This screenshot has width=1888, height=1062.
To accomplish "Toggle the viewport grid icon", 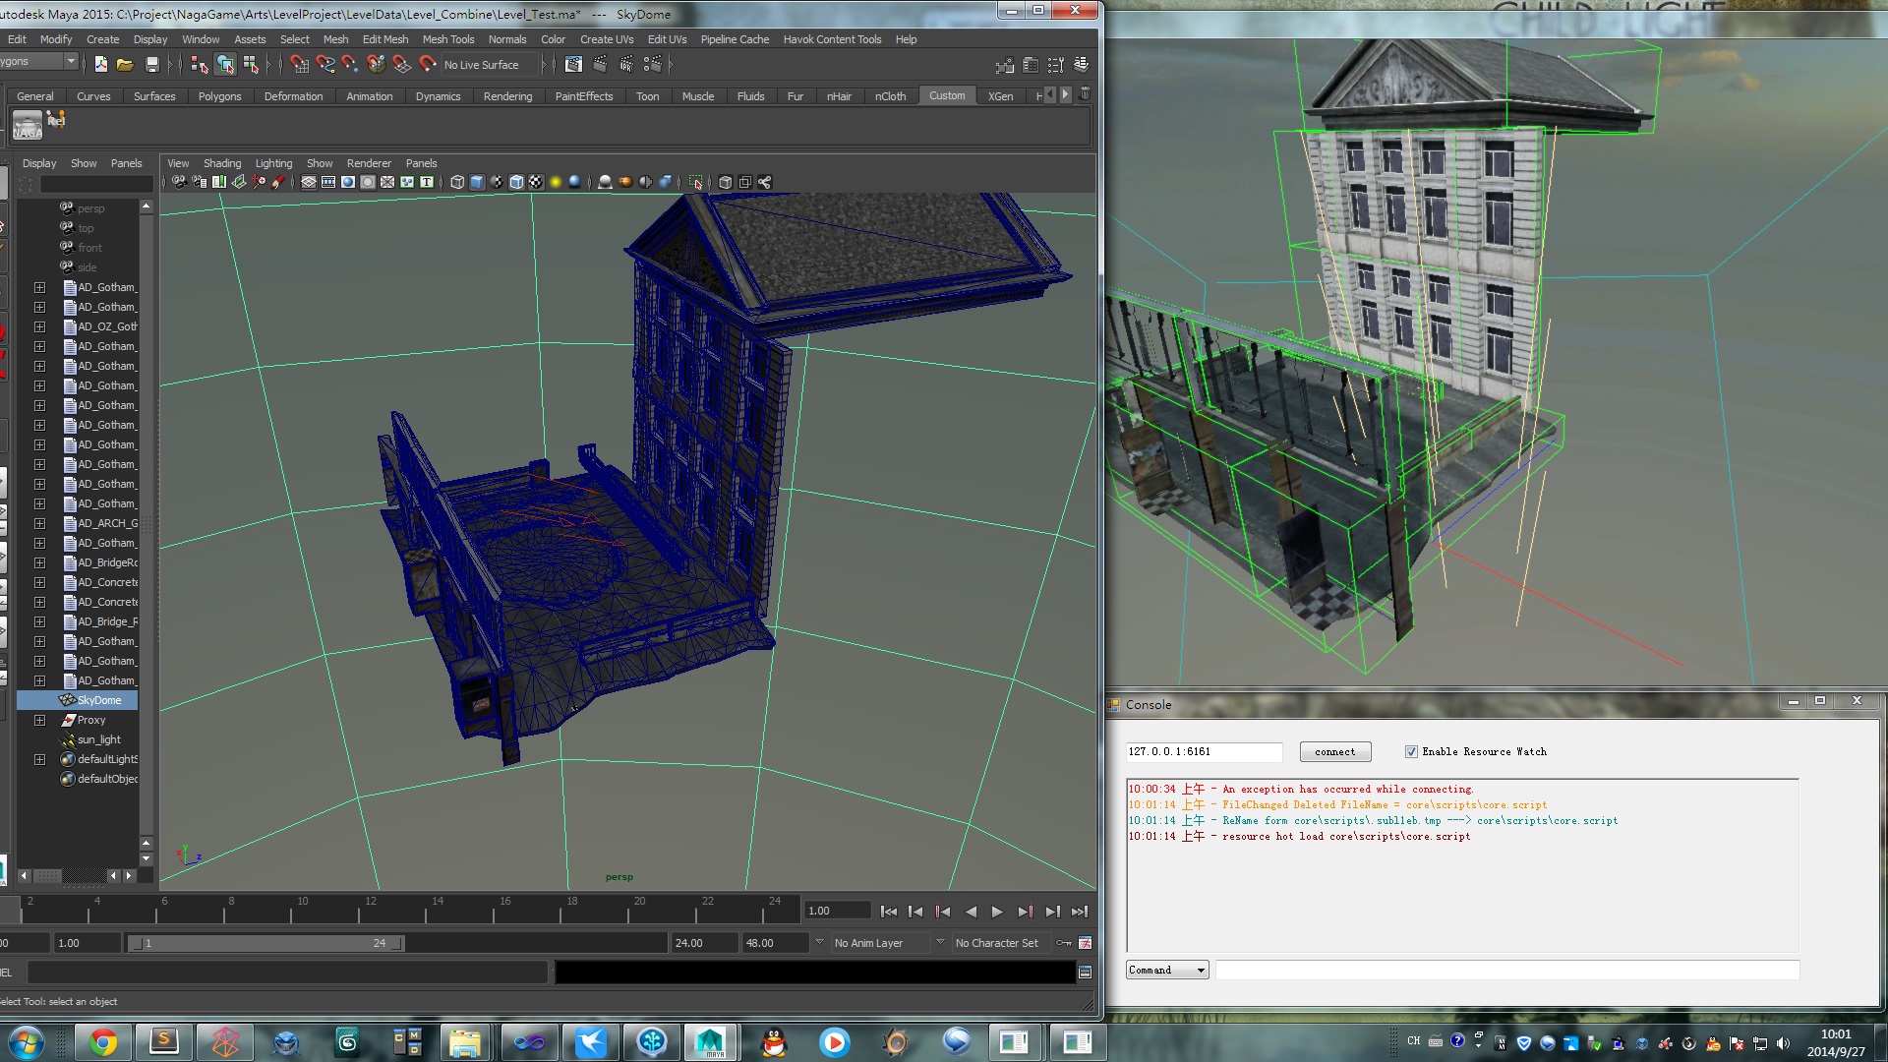I will click(x=309, y=182).
